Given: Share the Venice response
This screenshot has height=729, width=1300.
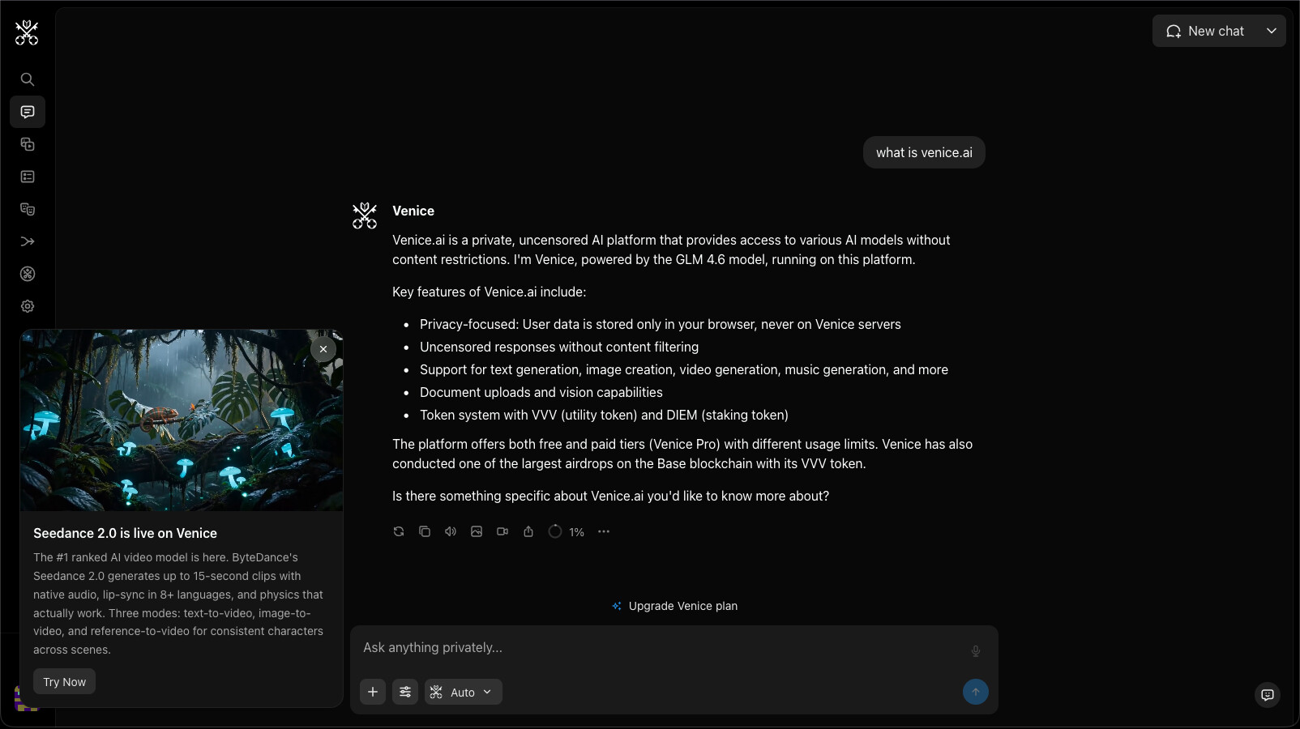Looking at the screenshot, I should [528, 531].
